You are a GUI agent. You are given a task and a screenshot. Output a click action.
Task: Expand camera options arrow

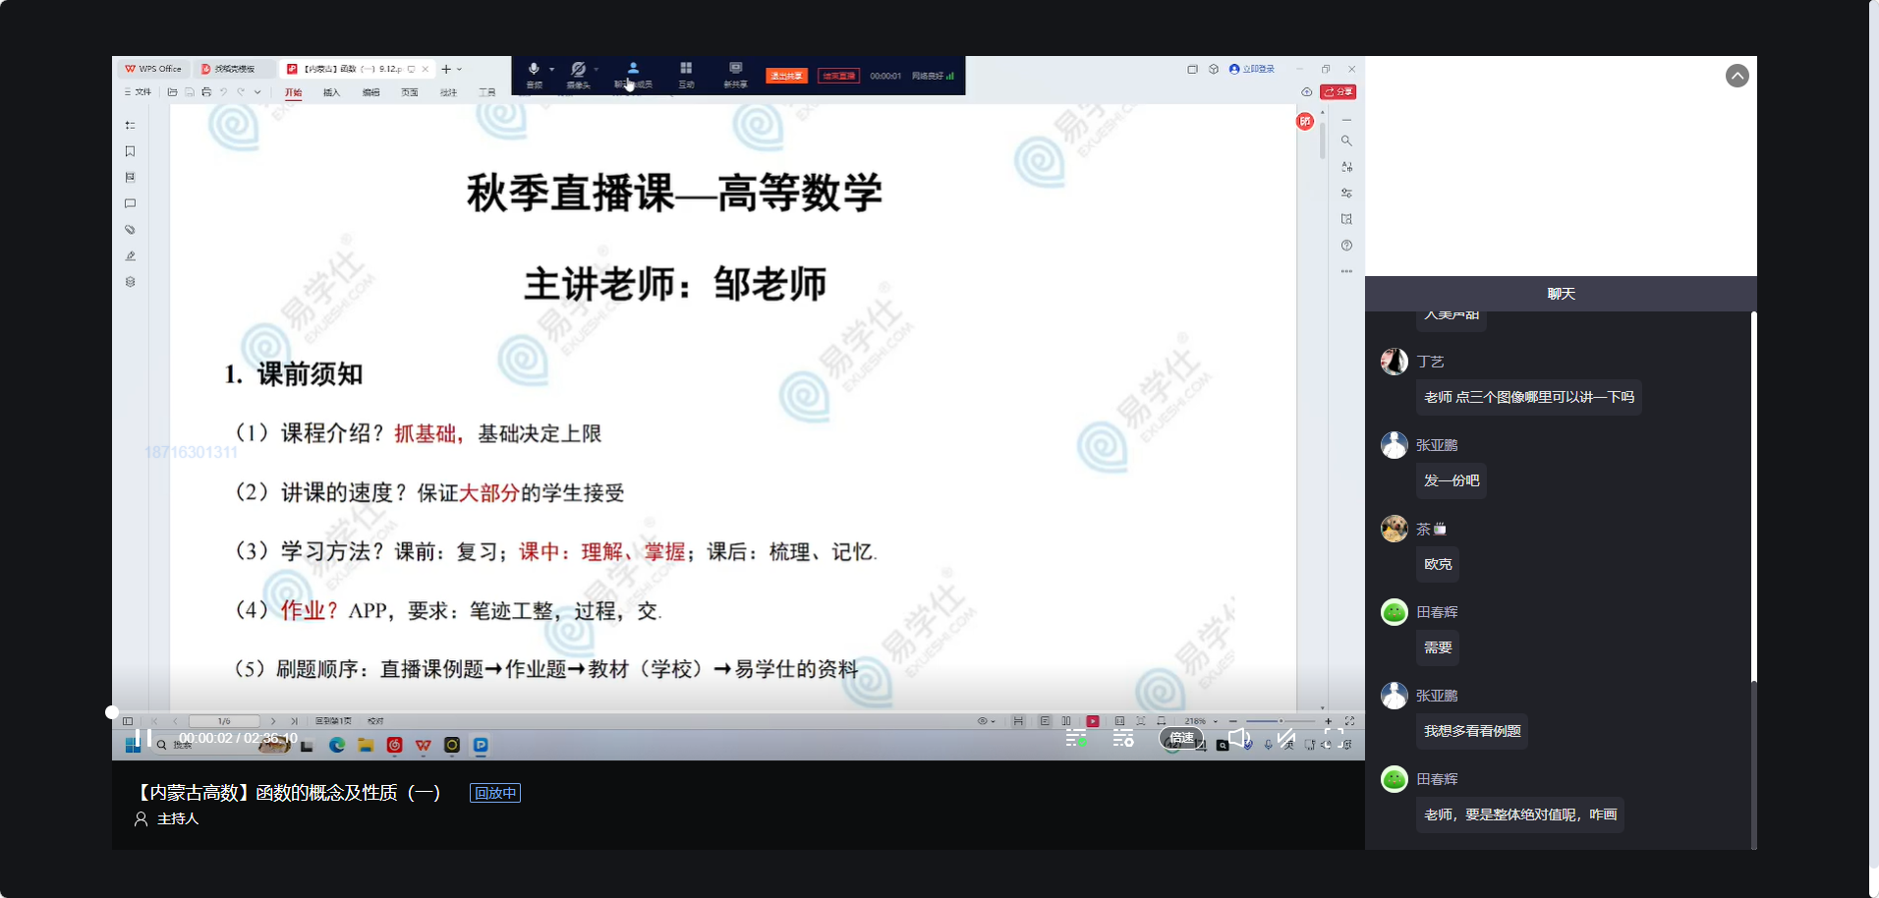coord(597,69)
